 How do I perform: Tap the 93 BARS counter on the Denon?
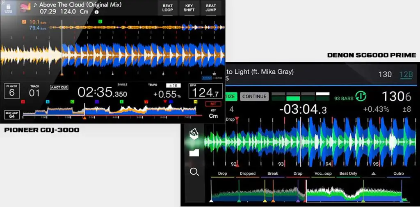tap(344, 99)
